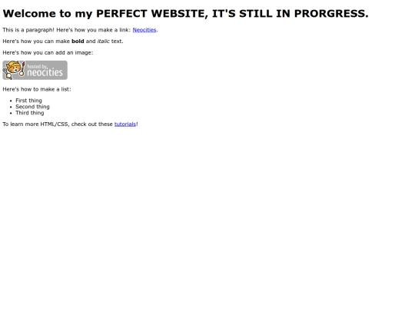Click 'Here's how you can add an image:' text
The image size is (415, 311).
[x=48, y=53]
